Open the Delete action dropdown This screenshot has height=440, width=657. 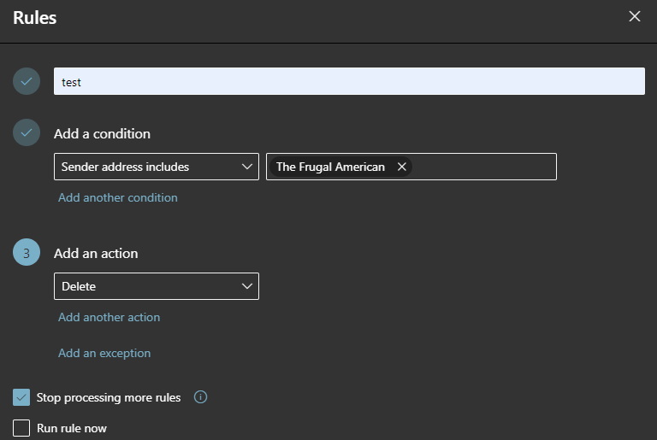click(157, 286)
